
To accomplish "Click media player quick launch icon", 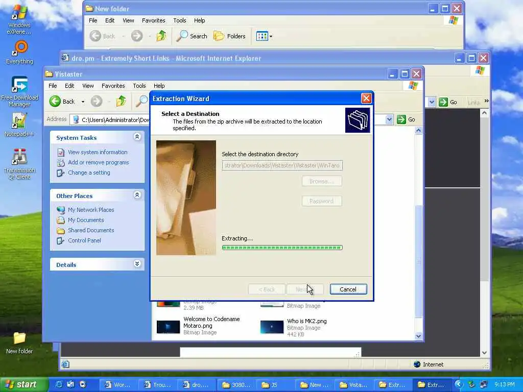I will coord(82,385).
